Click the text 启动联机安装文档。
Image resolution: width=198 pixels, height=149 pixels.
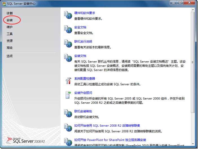[87, 117]
